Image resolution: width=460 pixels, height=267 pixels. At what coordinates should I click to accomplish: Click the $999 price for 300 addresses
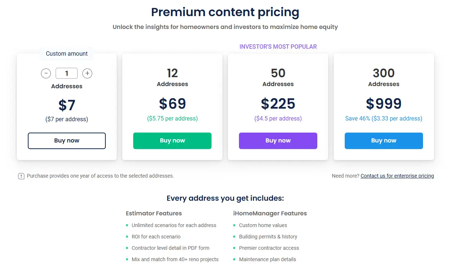click(x=384, y=104)
